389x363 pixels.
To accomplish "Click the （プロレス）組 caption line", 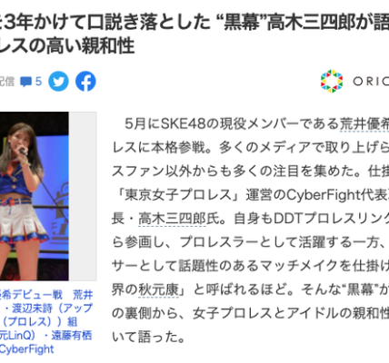I will pyautogui.click(x=39, y=321).
